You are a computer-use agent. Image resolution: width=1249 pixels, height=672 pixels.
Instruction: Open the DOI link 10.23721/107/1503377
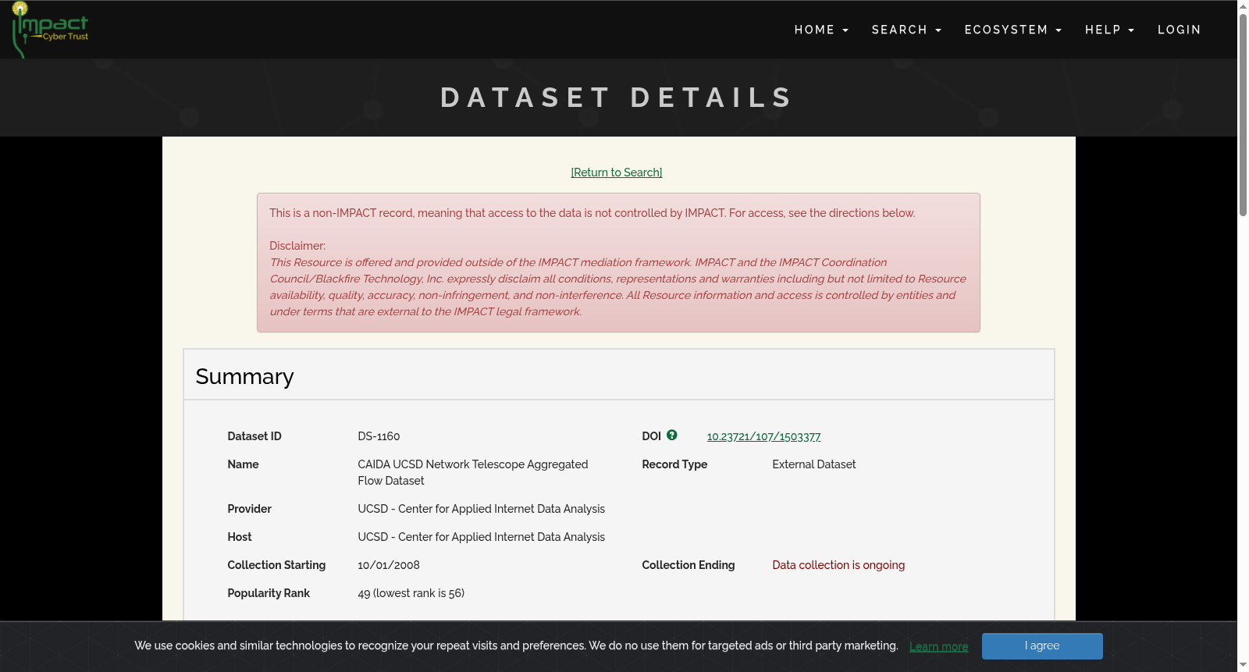(x=763, y=436)
